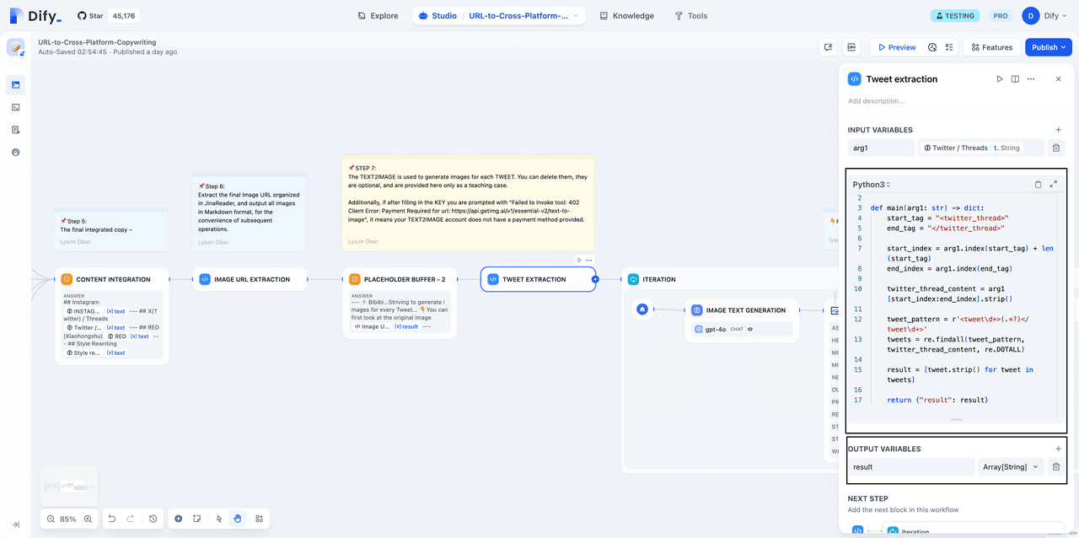The width and height of the screenshot is (1079, 538).
Task: Collapse the left sidebar with arrow icon
Action: pos(15,525)
